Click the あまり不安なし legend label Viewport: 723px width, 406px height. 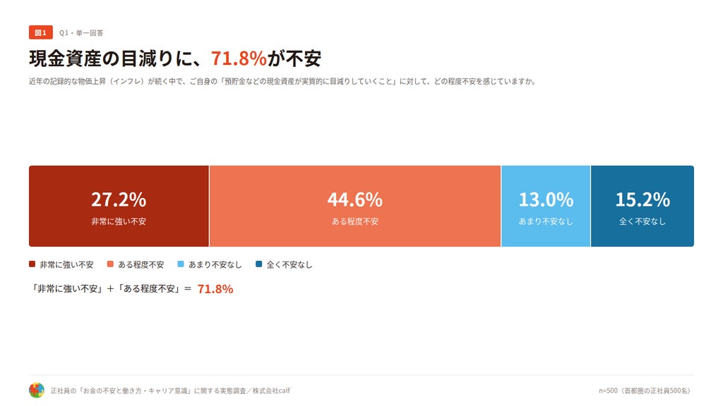215,265
